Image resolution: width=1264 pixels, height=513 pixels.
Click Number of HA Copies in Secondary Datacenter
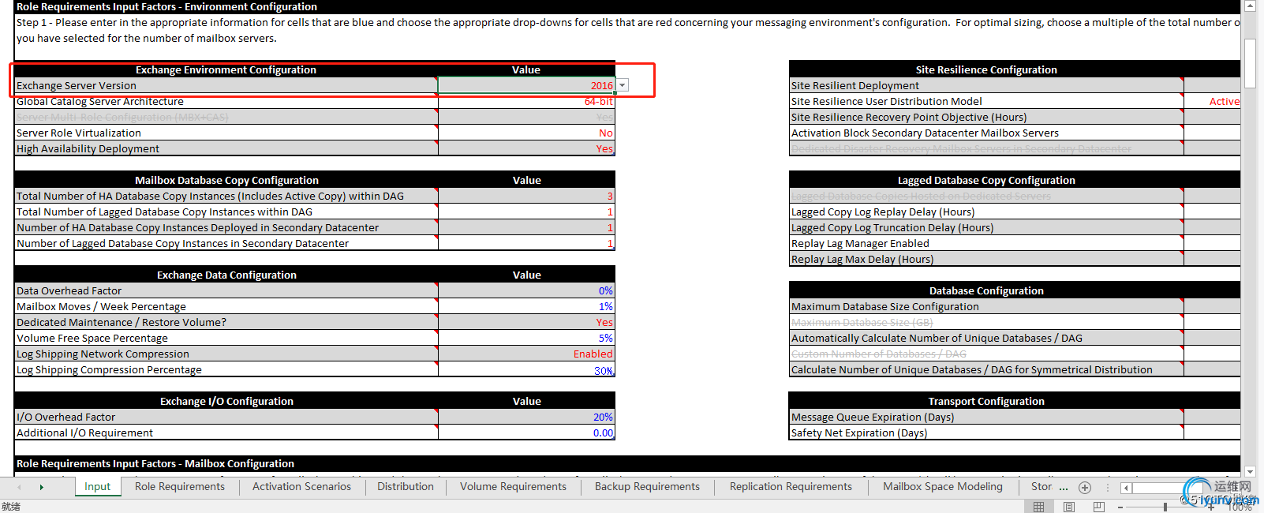[x=226, y=227]
